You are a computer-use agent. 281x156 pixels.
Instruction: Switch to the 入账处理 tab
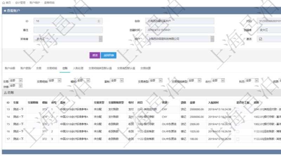click(78, 68)
